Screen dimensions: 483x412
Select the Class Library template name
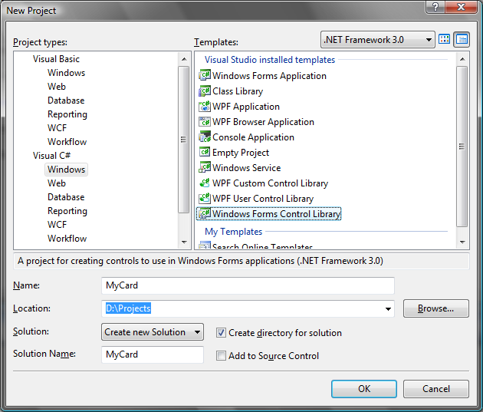pos(238,91)
